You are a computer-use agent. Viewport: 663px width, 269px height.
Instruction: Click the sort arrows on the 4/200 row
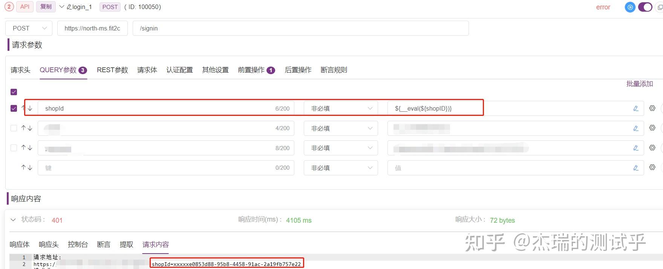click(27, 128)
